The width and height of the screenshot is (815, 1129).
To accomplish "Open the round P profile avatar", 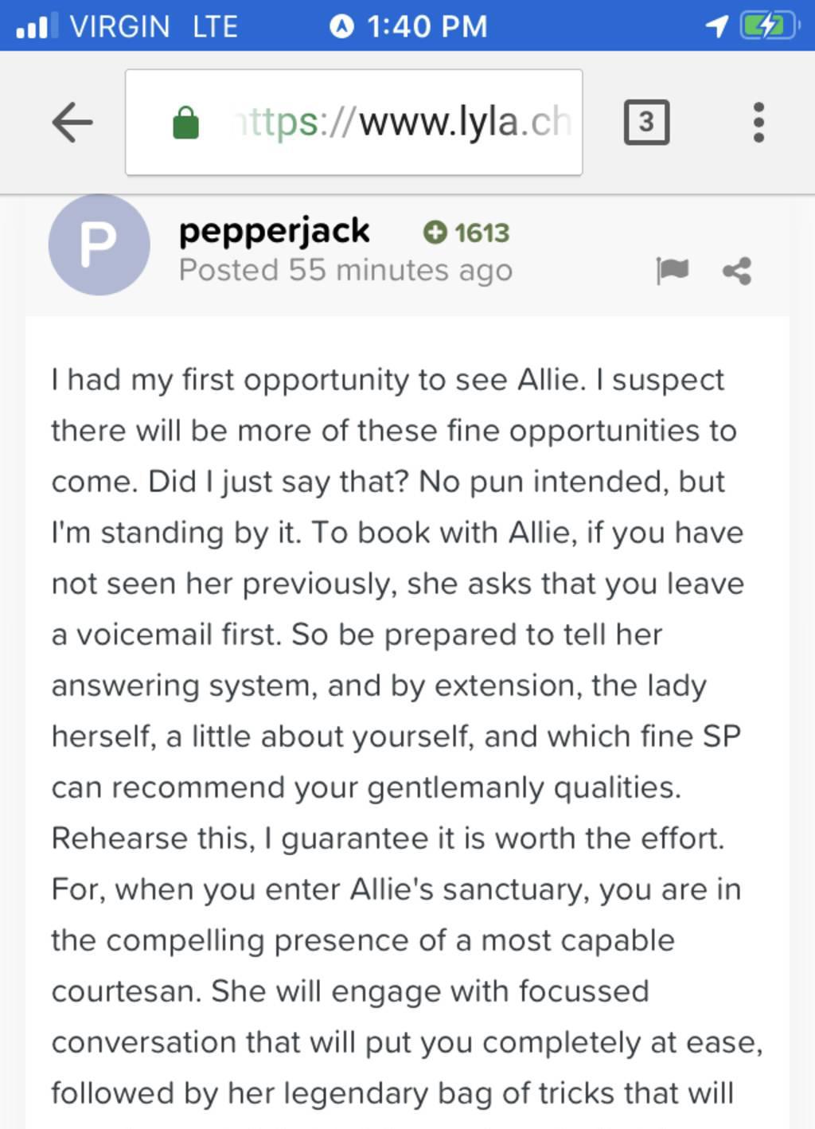I will pyautogui.click(x=99, y=245).
